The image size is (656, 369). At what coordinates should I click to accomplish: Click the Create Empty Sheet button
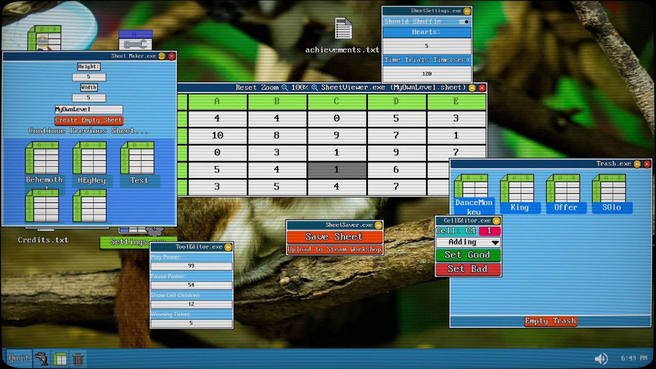pos(88,120)
